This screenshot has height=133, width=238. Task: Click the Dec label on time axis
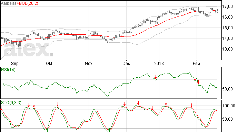pyautogui.click(x=126, y=63)
